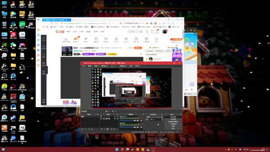270x152 pixels.
Task: Click the browser address bar URL
Action: click(95, 23)
